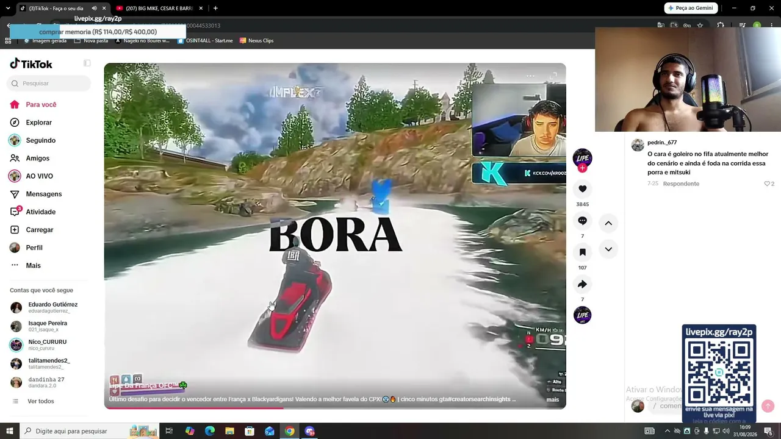Screen dimensions: 781x439
Task: Go to the next video with down arrow
Action: [x=608, y=249]
